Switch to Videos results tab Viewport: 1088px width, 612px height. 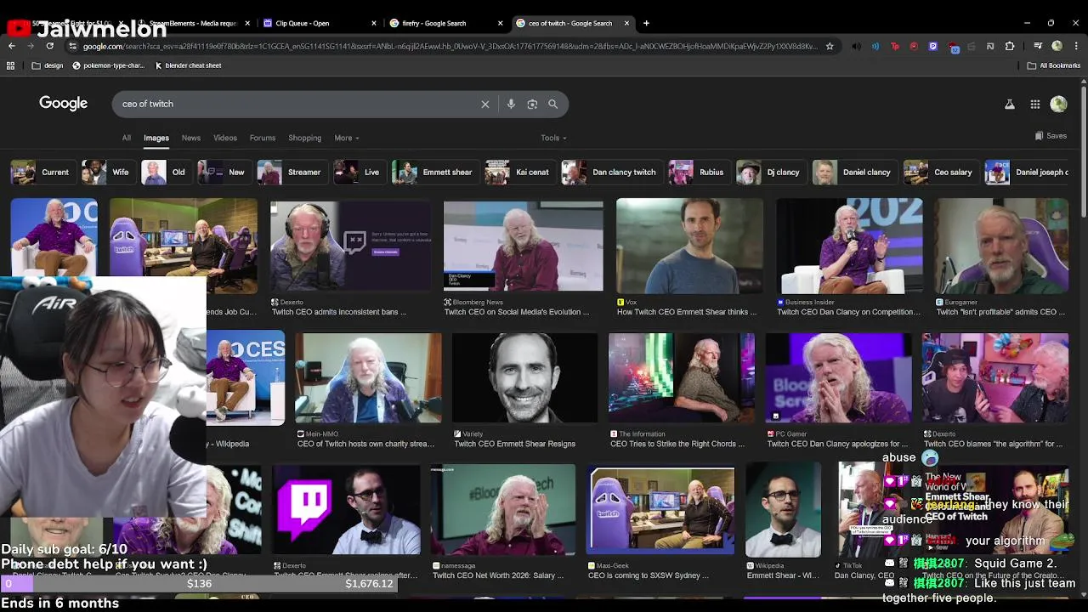[225, 138]
